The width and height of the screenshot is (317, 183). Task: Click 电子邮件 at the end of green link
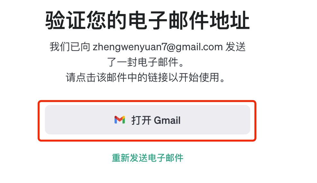tap(166, 158)
